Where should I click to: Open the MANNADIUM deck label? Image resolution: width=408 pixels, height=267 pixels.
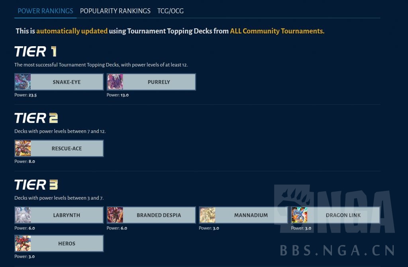pos(251,215)
